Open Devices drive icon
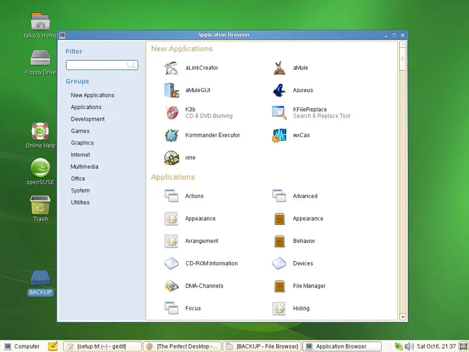 coord(280,263)
